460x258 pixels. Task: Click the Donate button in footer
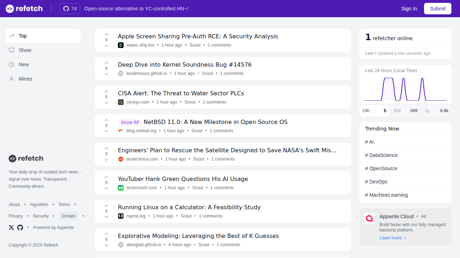click(68, 216)
